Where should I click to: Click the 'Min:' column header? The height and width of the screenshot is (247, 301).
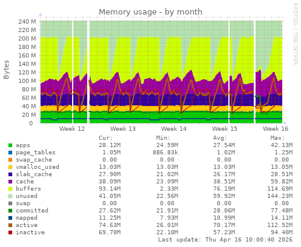[163, 138]
